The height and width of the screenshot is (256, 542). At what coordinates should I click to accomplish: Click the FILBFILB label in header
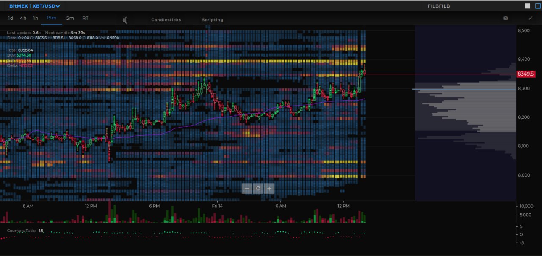[x=438, y=6]
